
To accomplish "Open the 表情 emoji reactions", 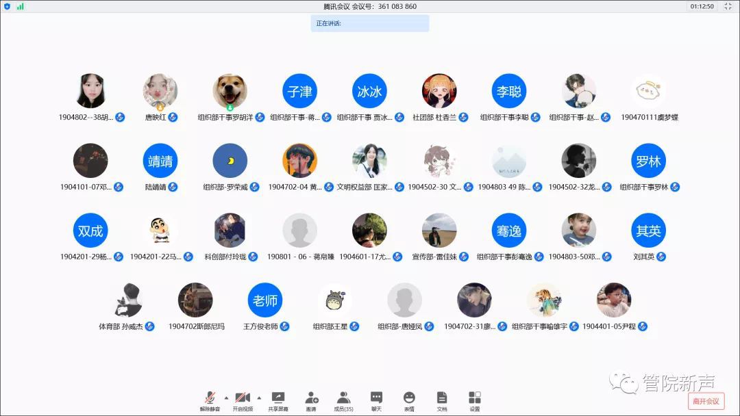I will click(409, 400).
